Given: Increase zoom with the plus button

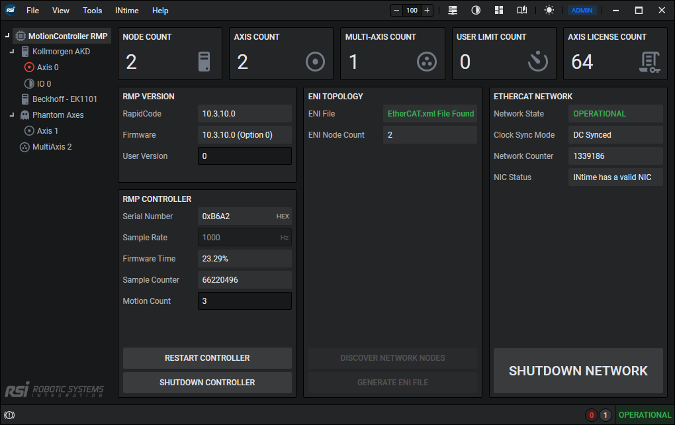Looking at the screenshot, I should (427, 10).
